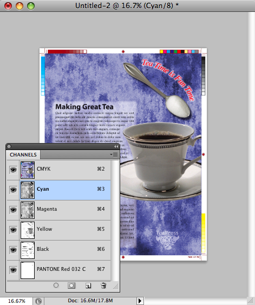Select the Yellow channel row
This screenshot has width=255, height=305.
tap(65, 230)
